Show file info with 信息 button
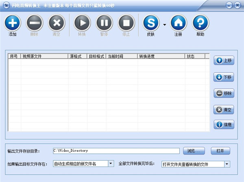This screenshot has width=244, height=182. coord(224,125)
